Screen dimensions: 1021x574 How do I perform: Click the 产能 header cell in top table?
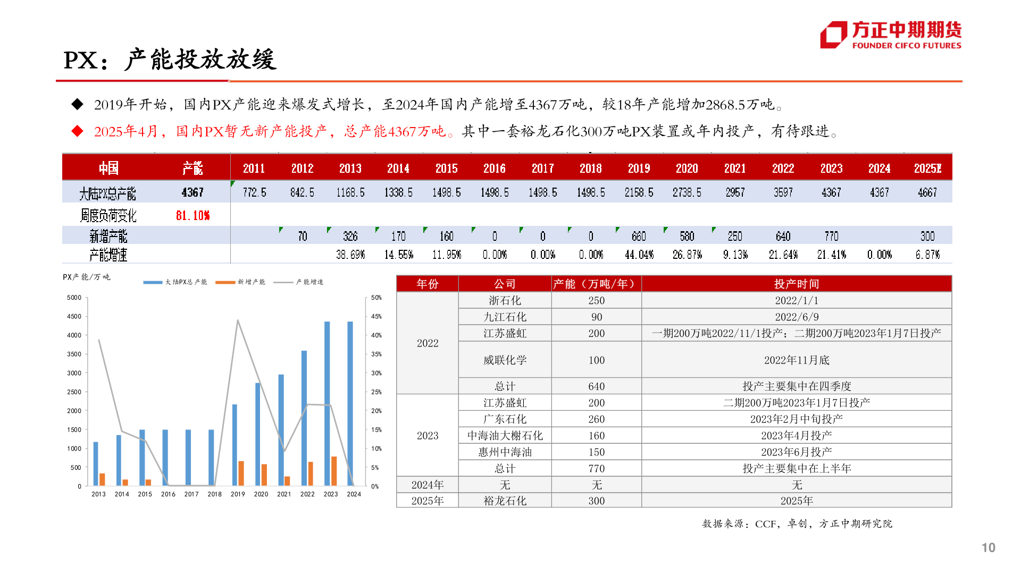click(x=193, y=168)
